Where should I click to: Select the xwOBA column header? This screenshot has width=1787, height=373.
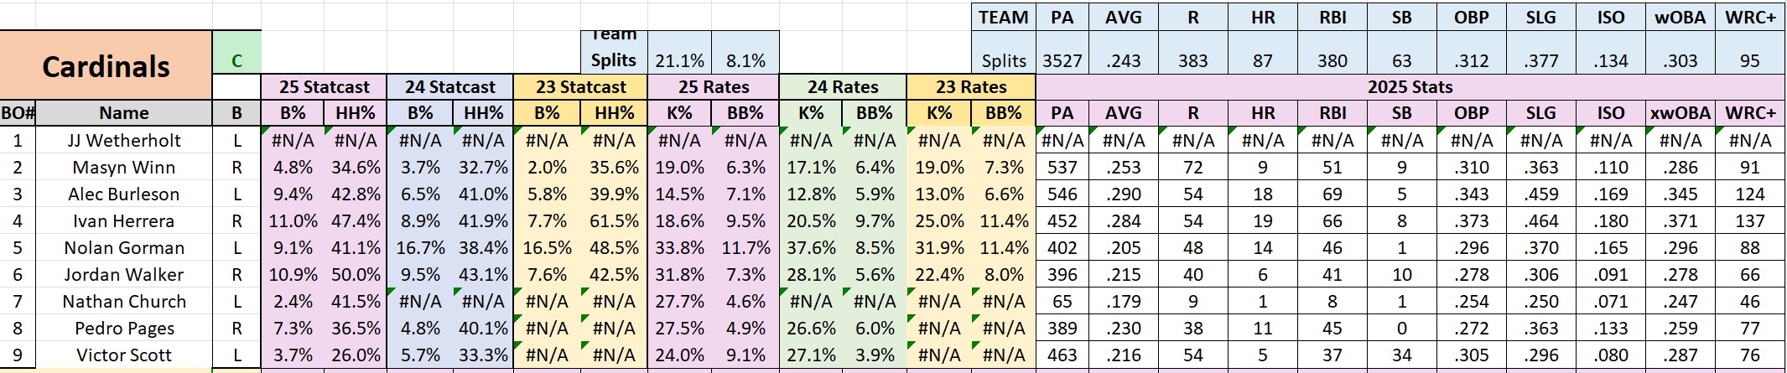(1680, 113)
